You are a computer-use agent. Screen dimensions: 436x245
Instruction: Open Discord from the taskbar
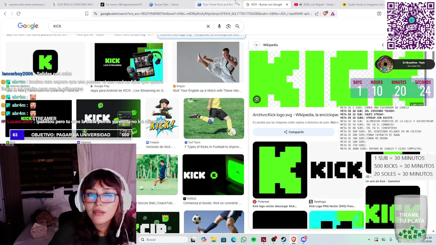303,240
